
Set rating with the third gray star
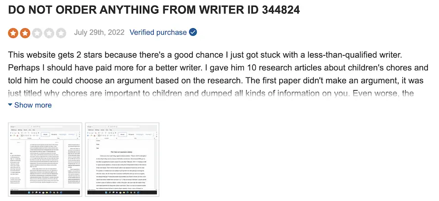[37, 33]
